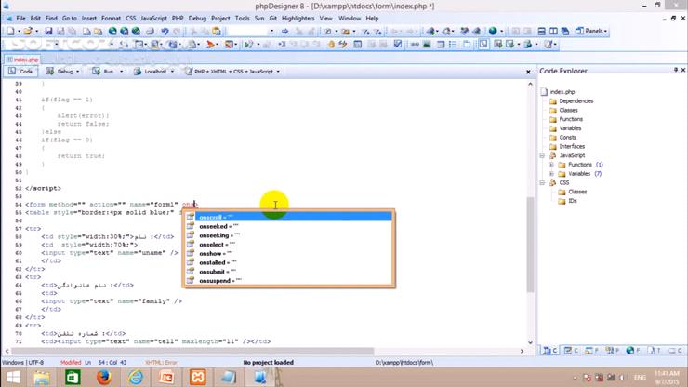Click the first globe browser preview icon
This screenshot has width=688, height=387.
click(112, 32)
